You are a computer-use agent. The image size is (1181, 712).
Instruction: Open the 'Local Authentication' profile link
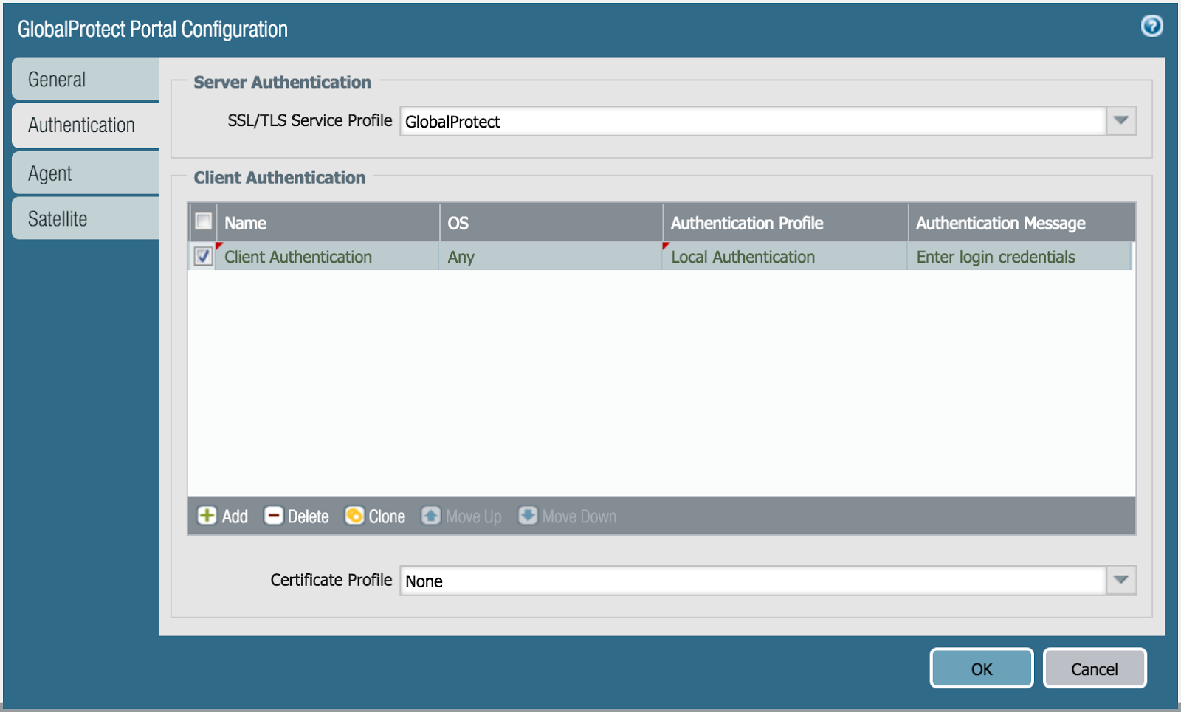pos(743,257)
